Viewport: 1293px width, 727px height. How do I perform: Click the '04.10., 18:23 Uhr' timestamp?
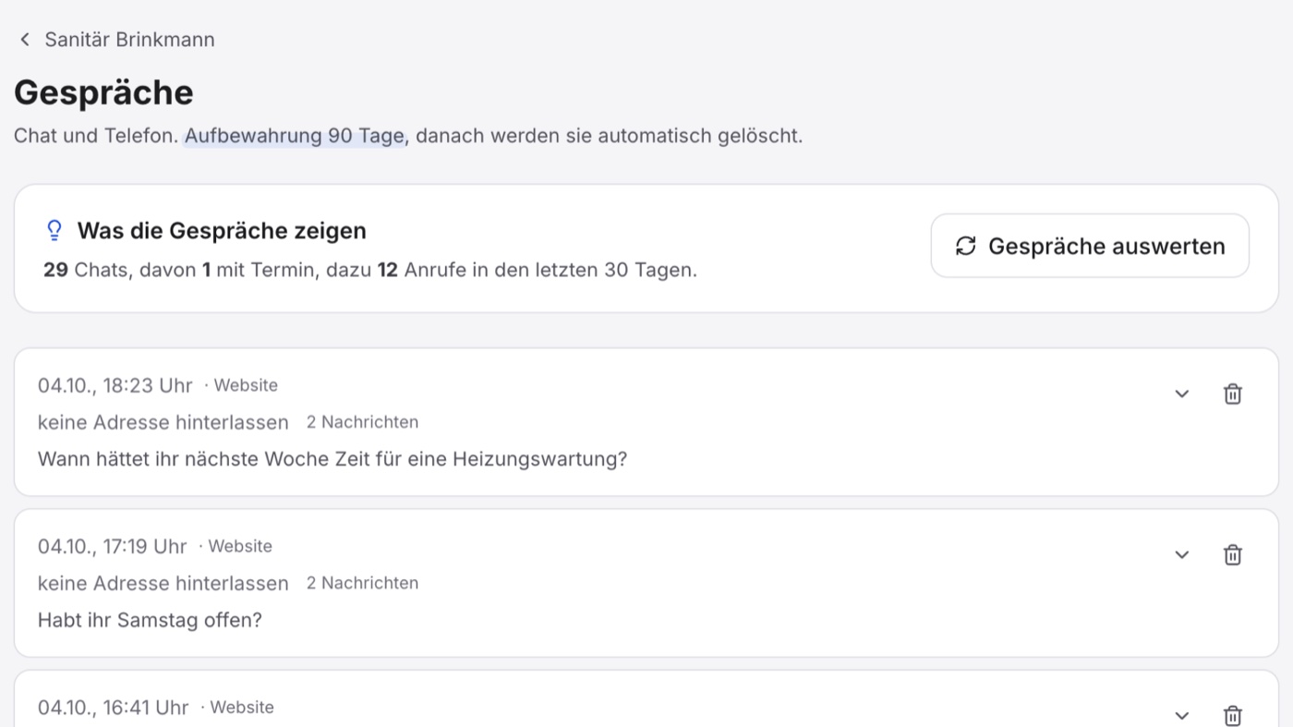pyautogui.click(x=115, y=385)
